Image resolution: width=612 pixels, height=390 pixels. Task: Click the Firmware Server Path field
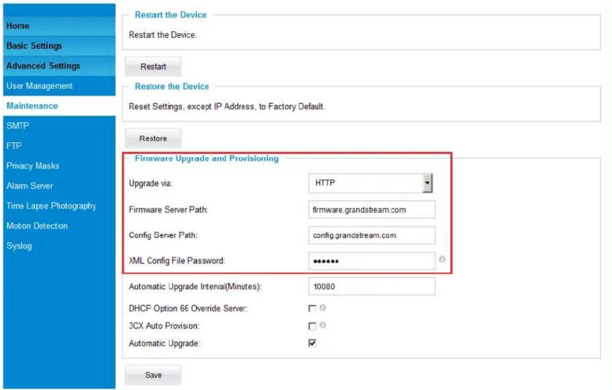coord(372,209)
